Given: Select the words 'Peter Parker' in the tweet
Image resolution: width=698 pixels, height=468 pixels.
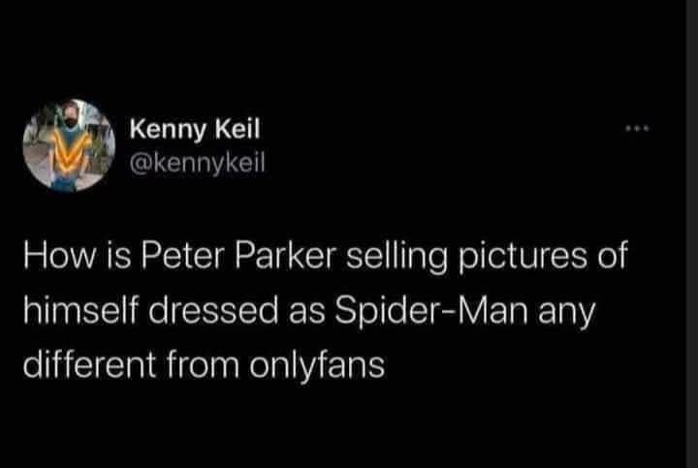Looking at the screenshot, I should 238,256.
